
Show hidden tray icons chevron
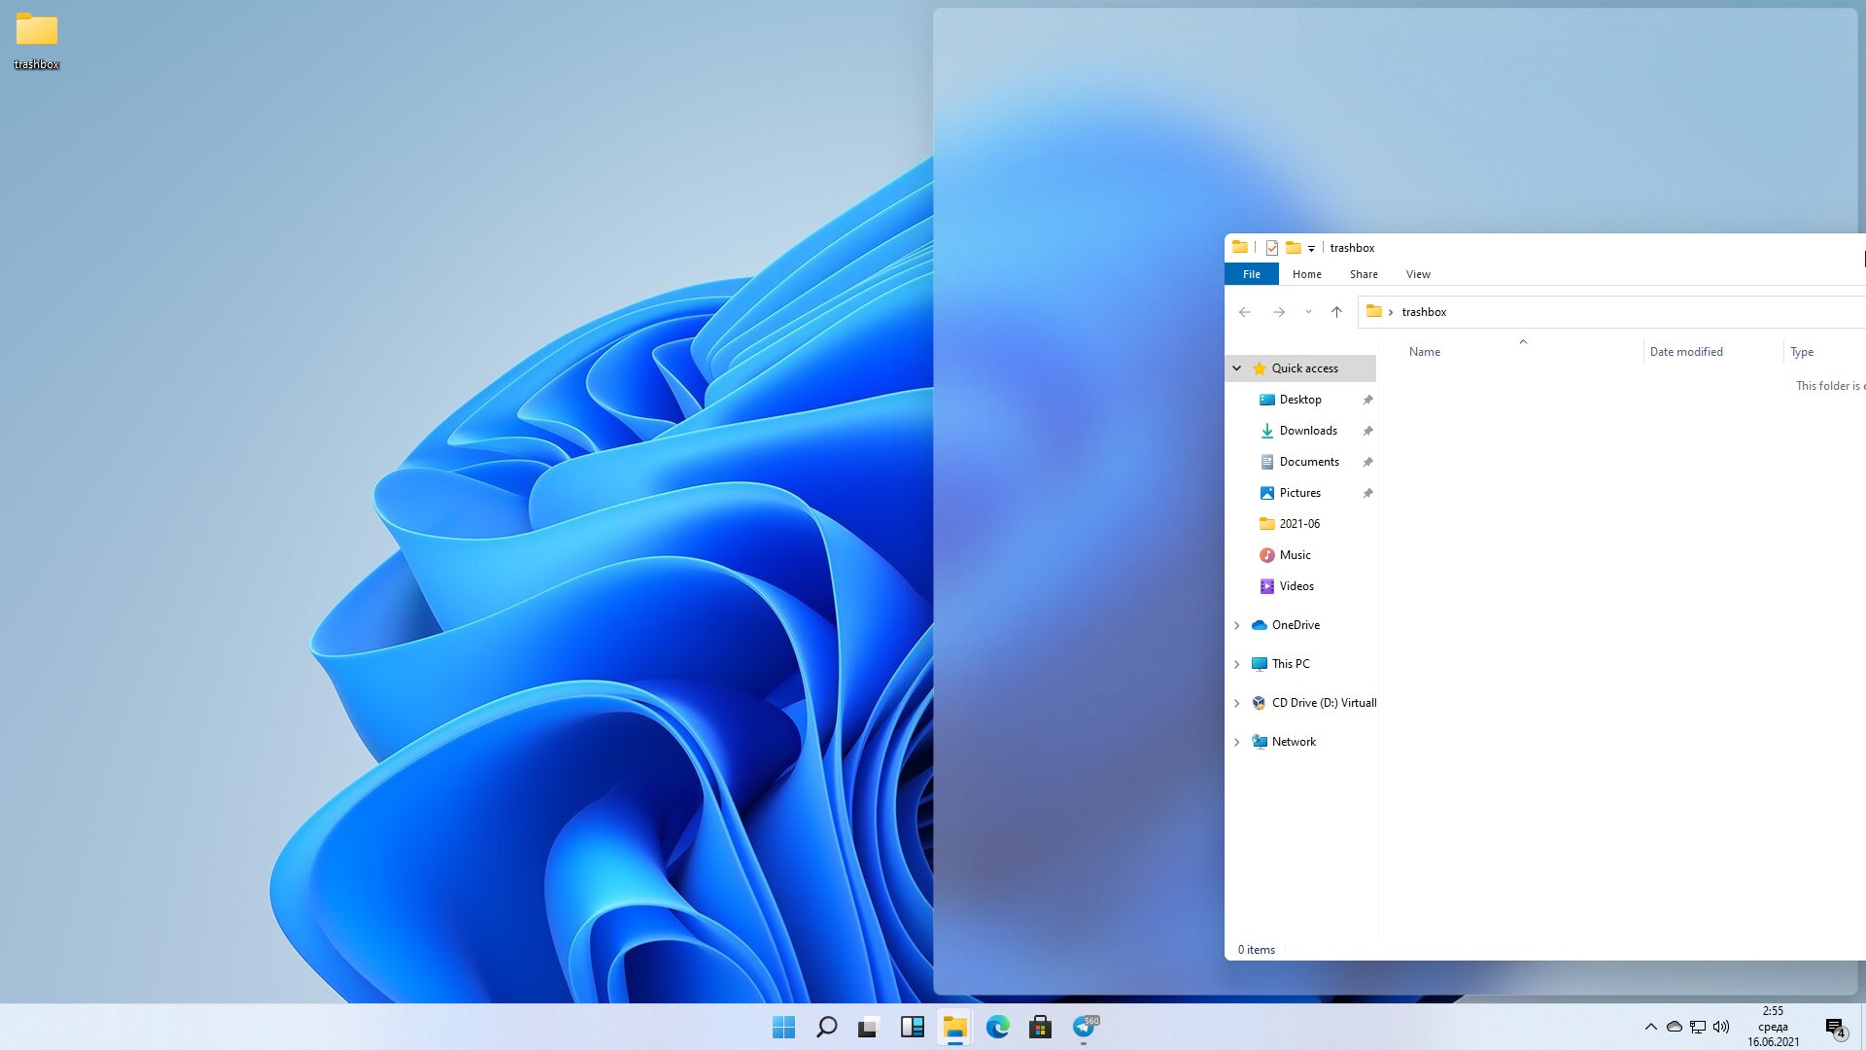1650,1027
